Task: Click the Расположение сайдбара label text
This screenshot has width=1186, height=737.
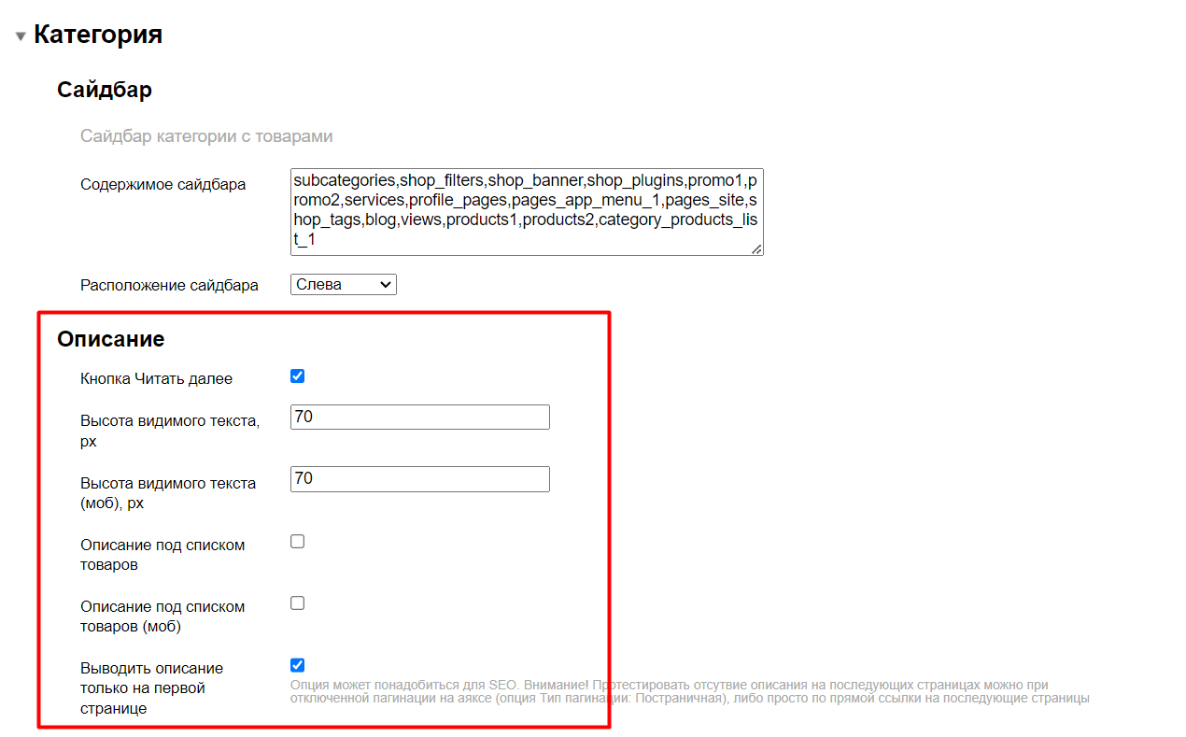Action: [169, 285]
